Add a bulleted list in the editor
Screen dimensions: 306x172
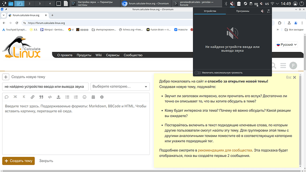click(67, 97)
